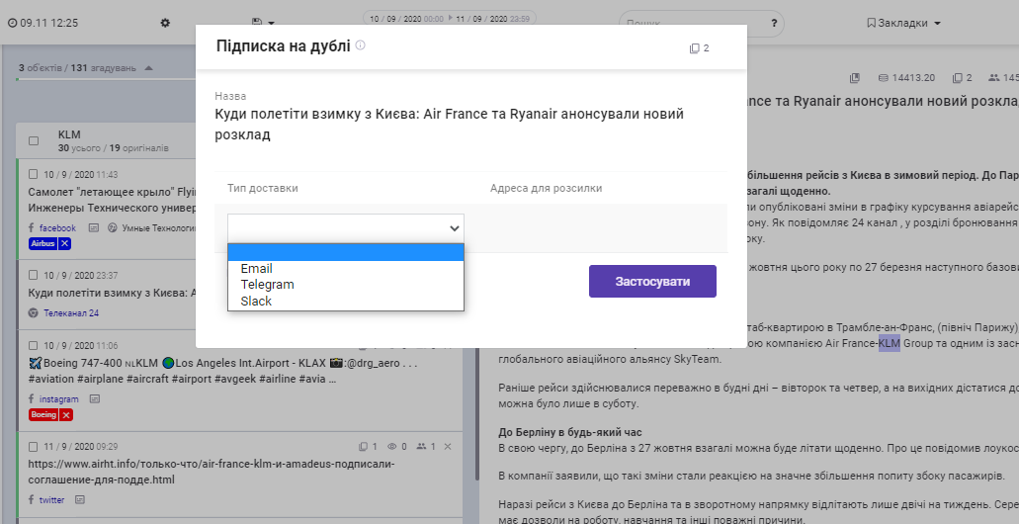Viewport: 1019px width, 524px height.
Task: Click the 14413.20 database icon
Action: (x=883, y=78)
